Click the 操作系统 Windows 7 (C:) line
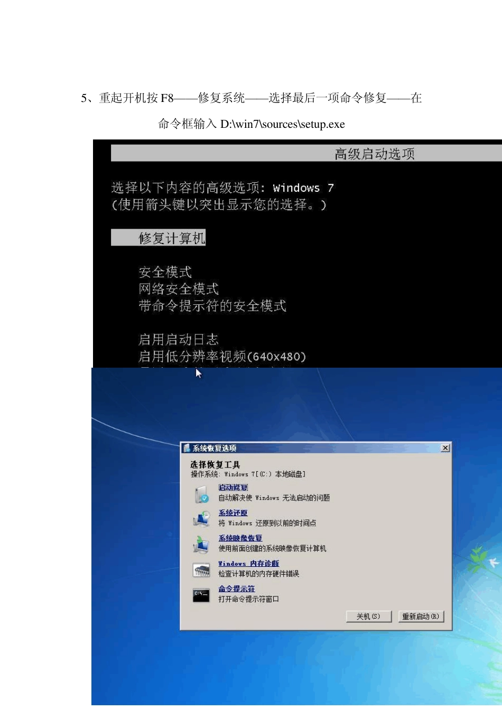The image size is (502, 710). click(248, 474)
